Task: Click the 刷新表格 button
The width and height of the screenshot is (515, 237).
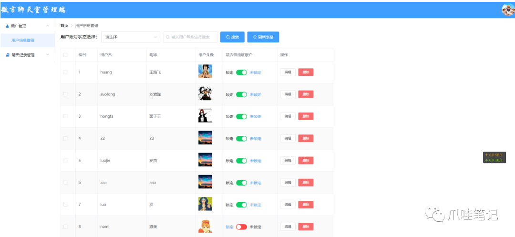Action: (263, 37)
